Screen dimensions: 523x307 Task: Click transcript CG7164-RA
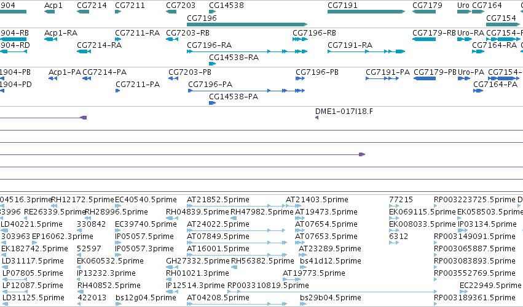point(494,45)
